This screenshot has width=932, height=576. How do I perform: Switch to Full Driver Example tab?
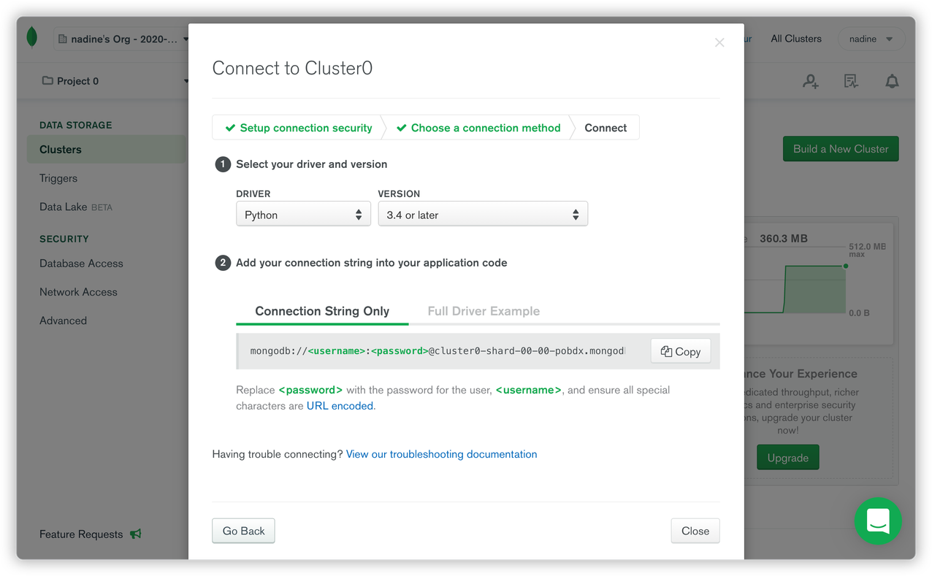coord(484,310)
